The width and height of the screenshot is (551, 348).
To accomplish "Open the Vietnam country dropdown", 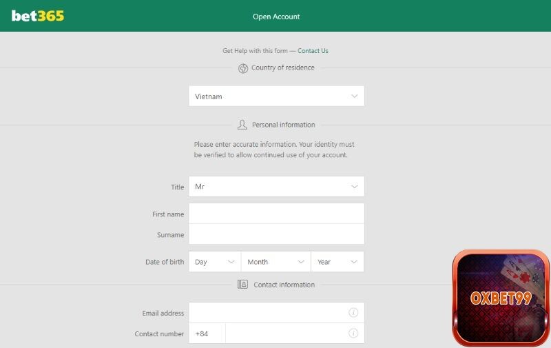I will point(275,96).
